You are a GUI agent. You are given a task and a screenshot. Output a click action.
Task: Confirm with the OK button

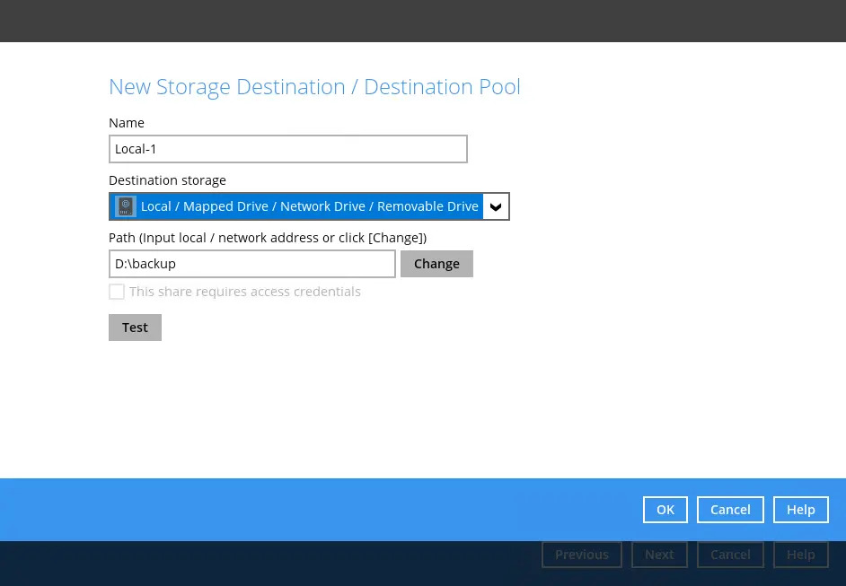(x=665, y=510)
